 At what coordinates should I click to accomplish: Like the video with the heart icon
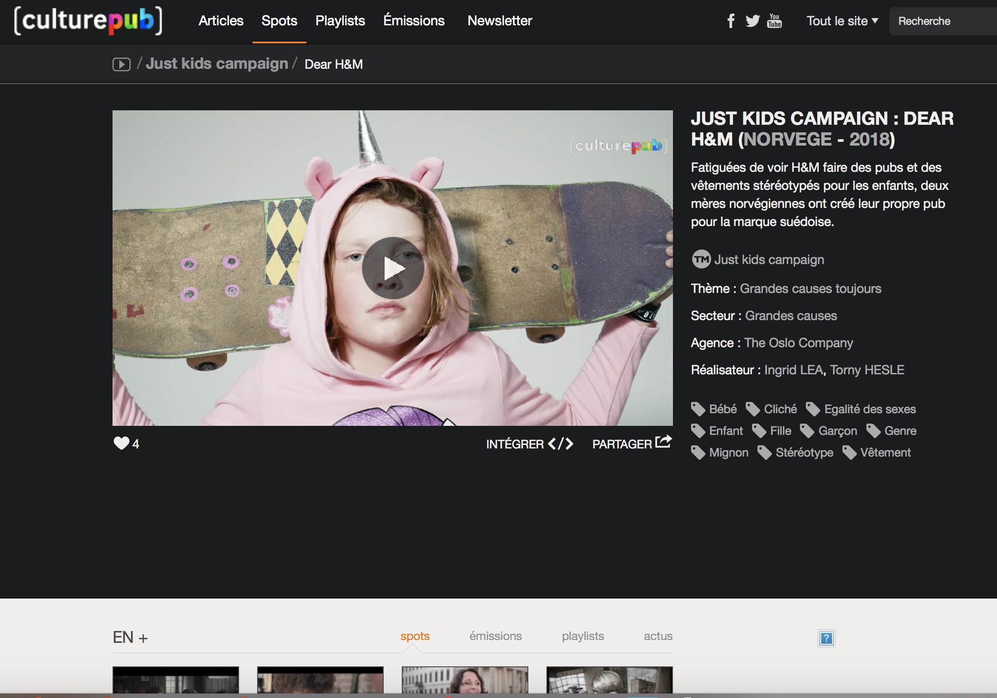click(x=121, y=443)
